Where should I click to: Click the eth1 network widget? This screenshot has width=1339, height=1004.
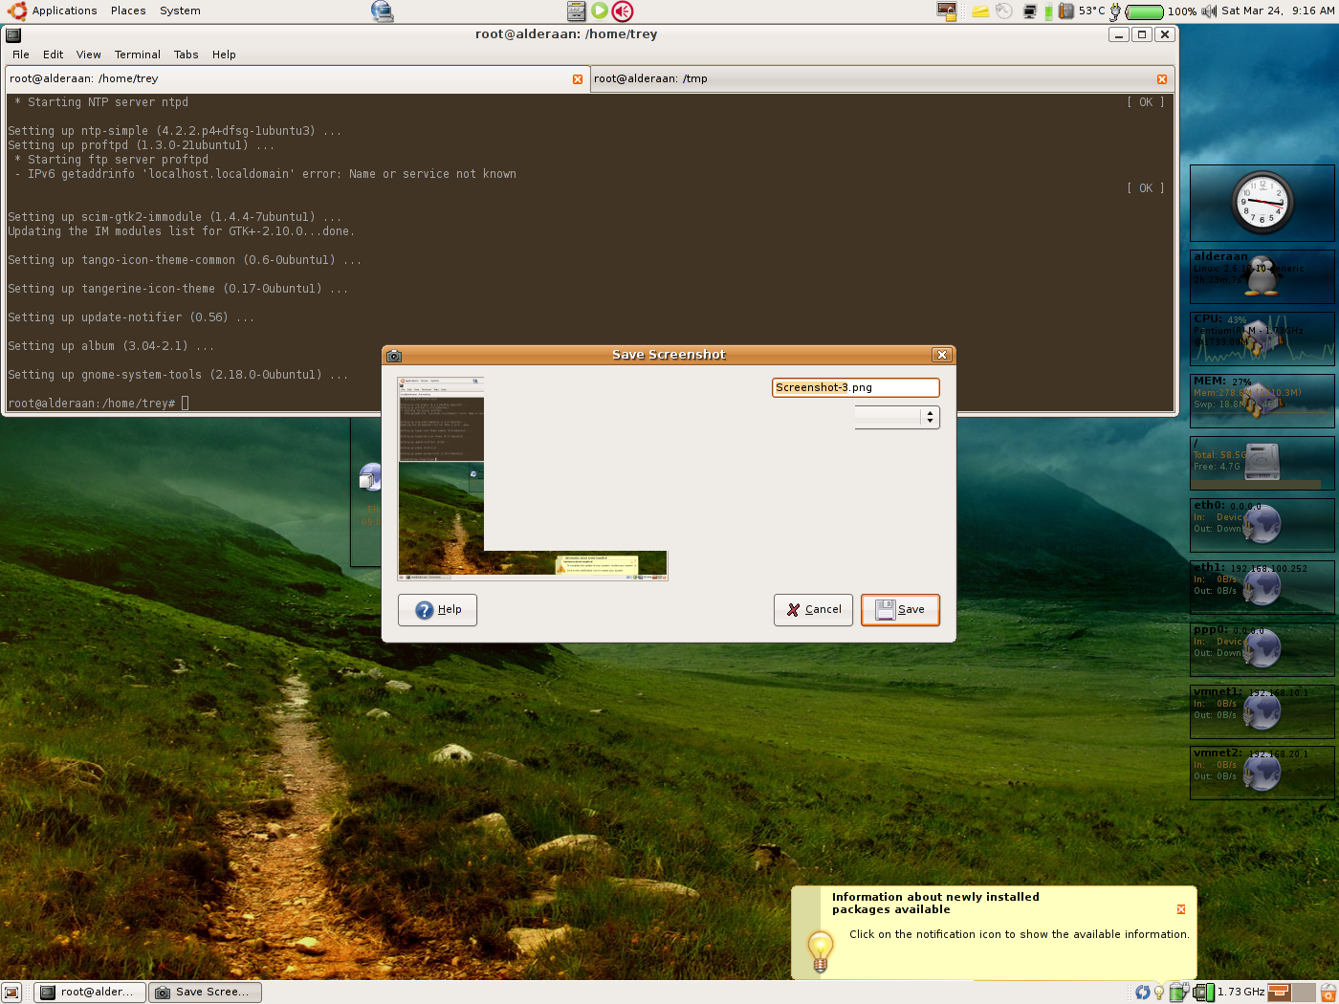1262,586
